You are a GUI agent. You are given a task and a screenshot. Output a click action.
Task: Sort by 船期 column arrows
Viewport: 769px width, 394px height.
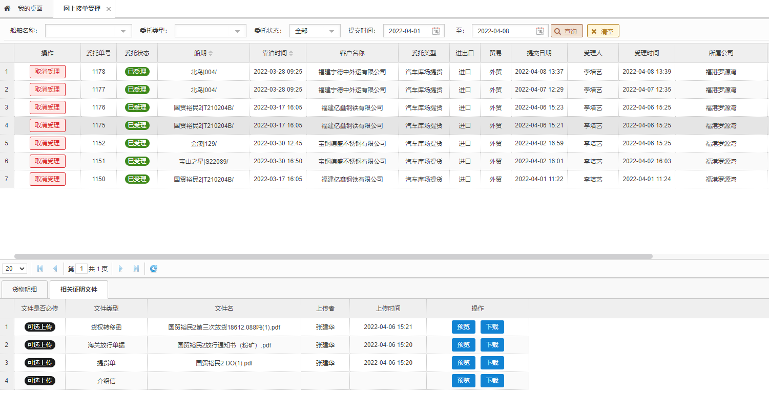(211, 53)
